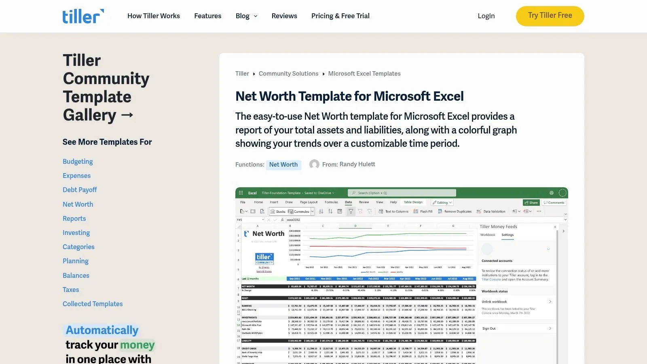Expand the Unlink workbook chevron

coord(550,302)
